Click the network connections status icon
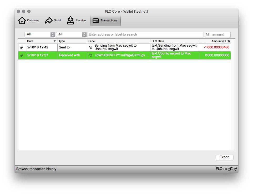This screenshot has width=253, height=194. [230, 169]
